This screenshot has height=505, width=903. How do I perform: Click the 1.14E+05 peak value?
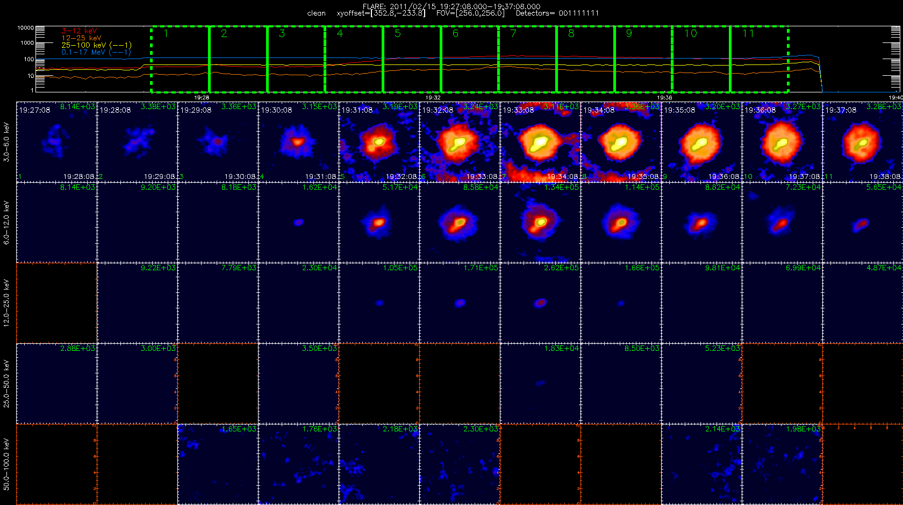click(x=642, y=187)
